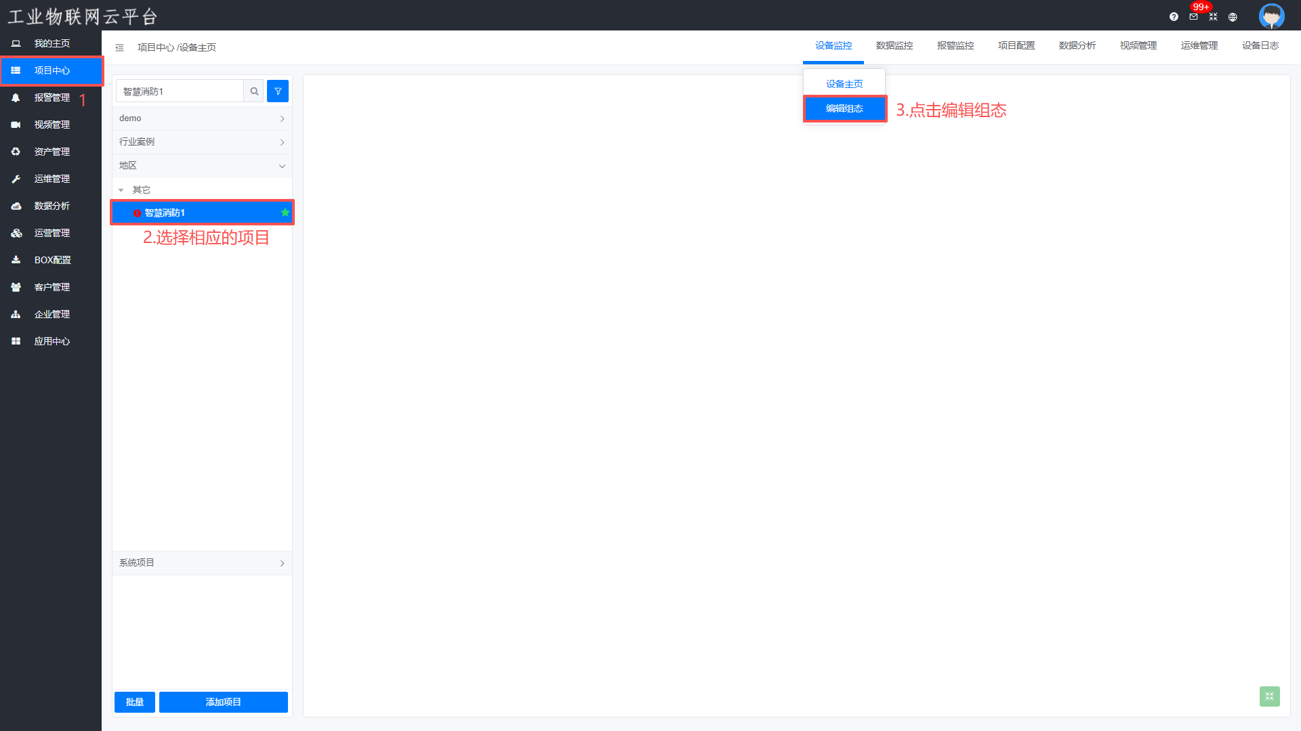The width and height of the screenshot is (1301, 731).
Task: Expand the demo project group
Action: point(202,118)
